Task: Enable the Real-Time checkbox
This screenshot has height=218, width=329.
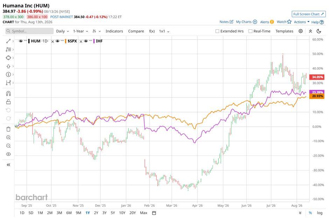Action: pyautogui.click(x=250, y=31)
